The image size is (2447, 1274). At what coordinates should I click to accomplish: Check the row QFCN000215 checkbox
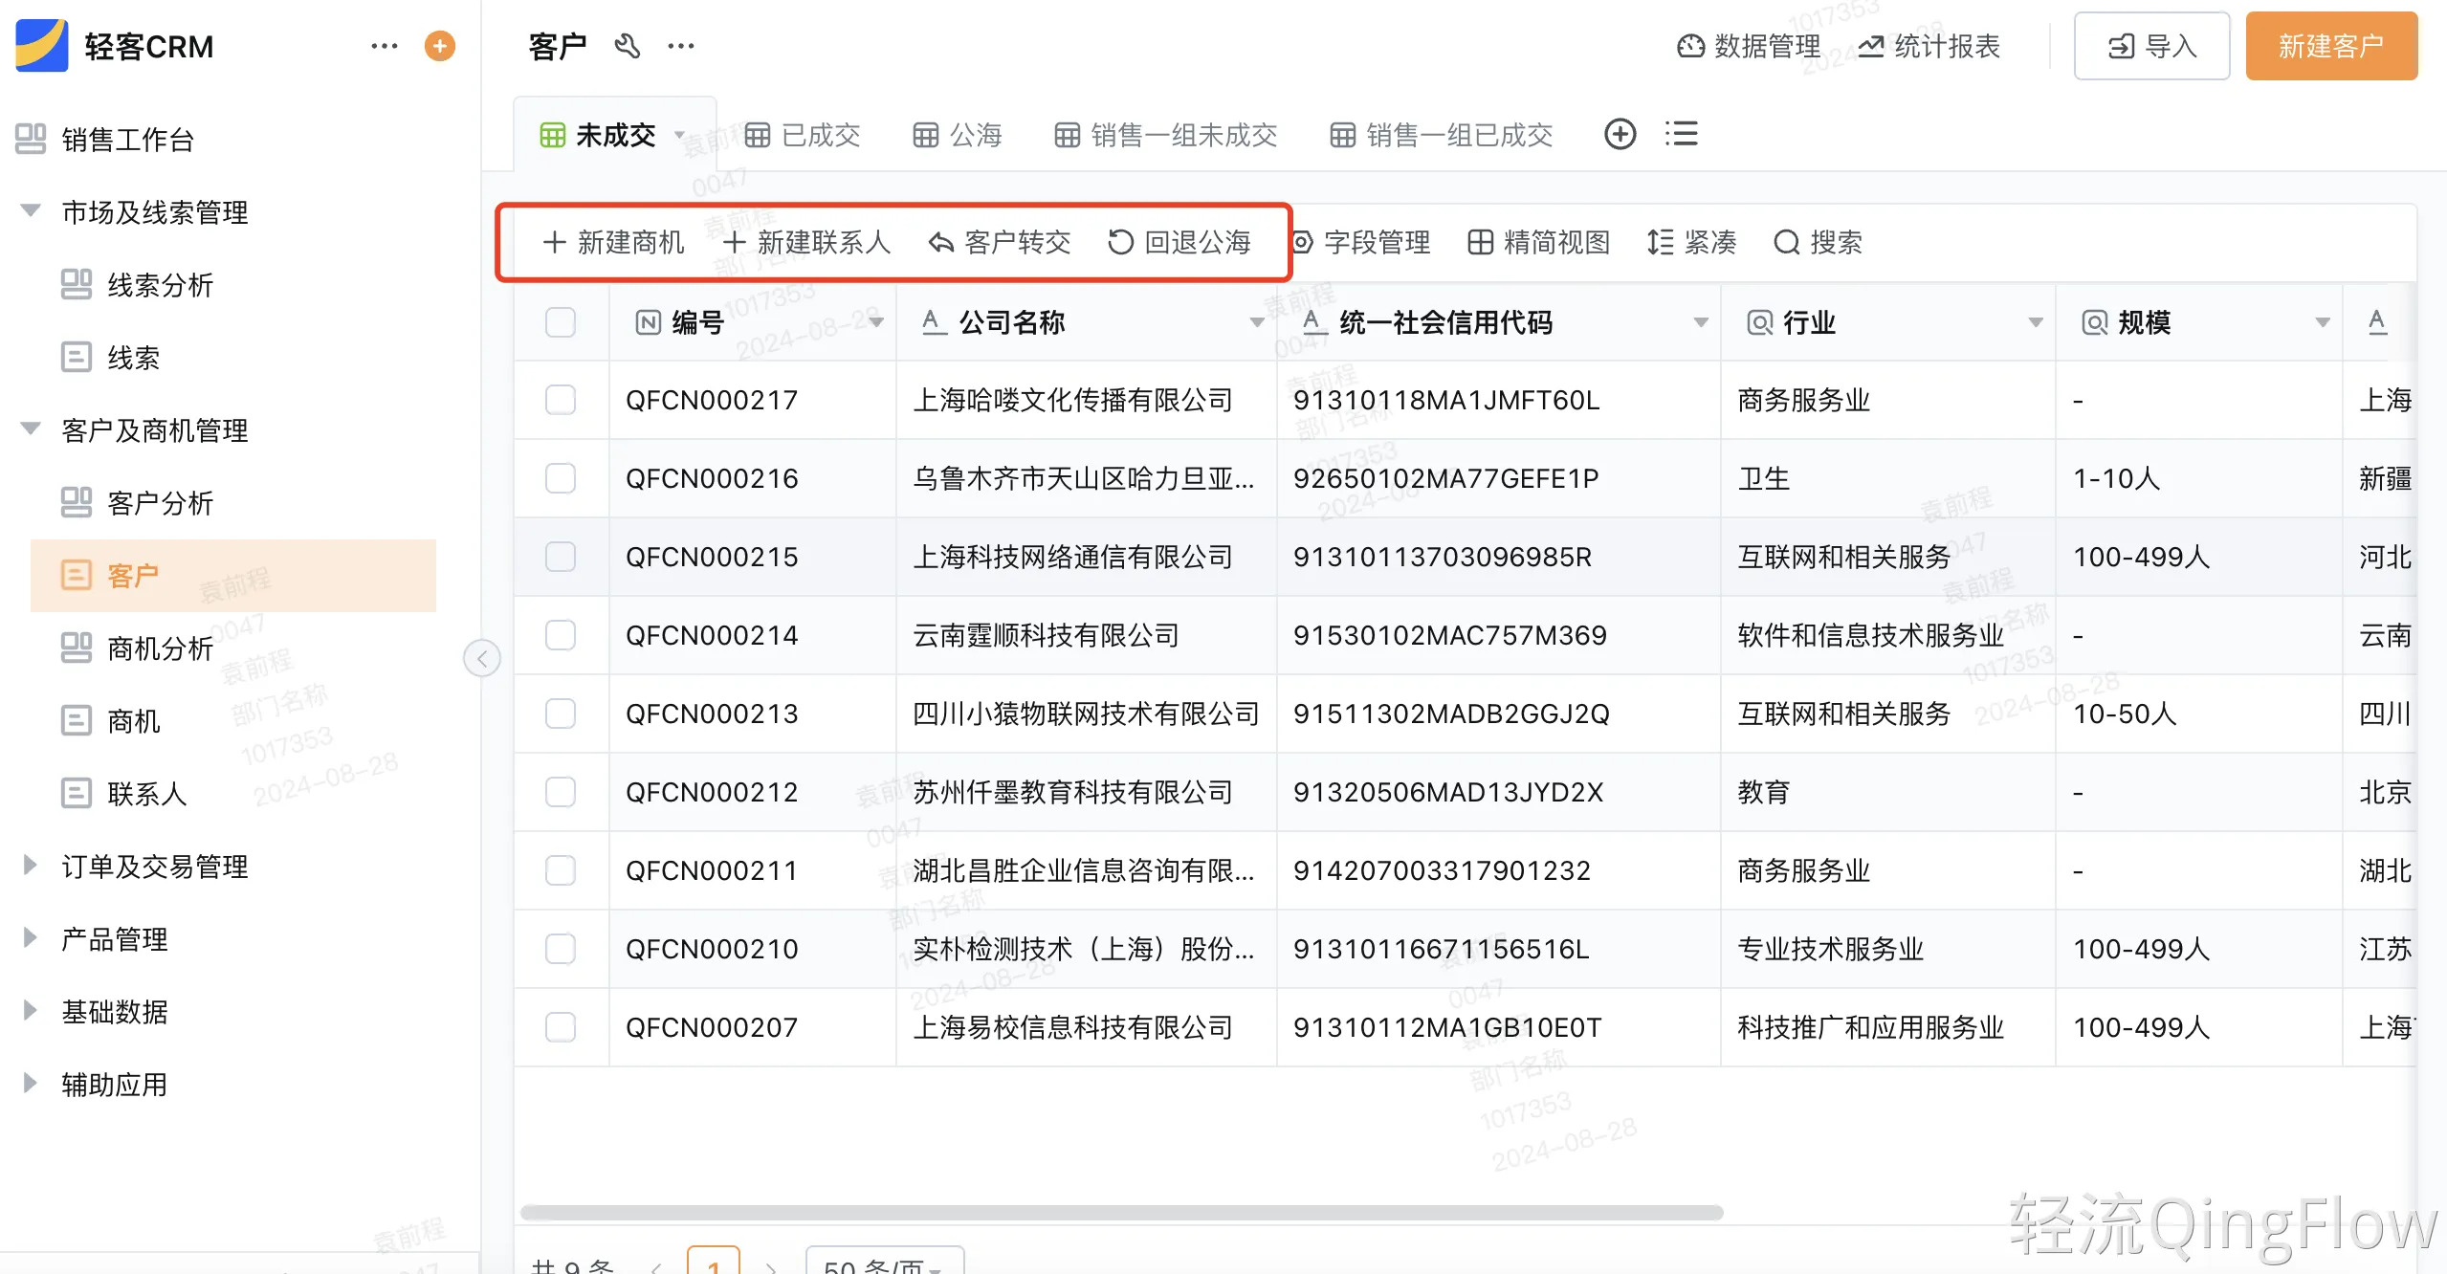561,557
